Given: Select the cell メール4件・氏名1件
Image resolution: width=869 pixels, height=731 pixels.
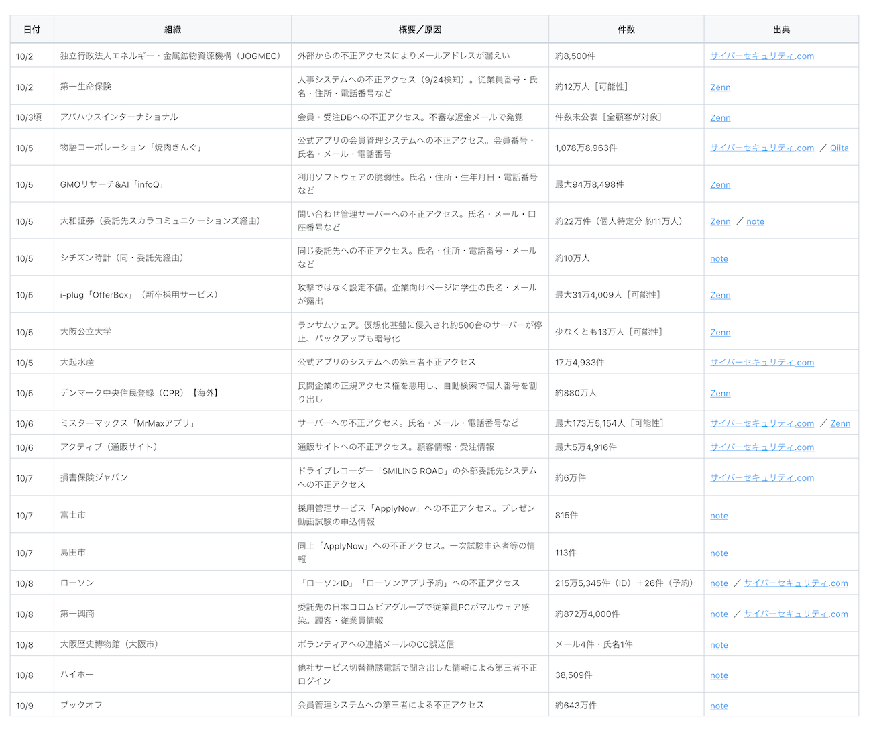Looking at the screenshot, I should [x=626, y=644].
